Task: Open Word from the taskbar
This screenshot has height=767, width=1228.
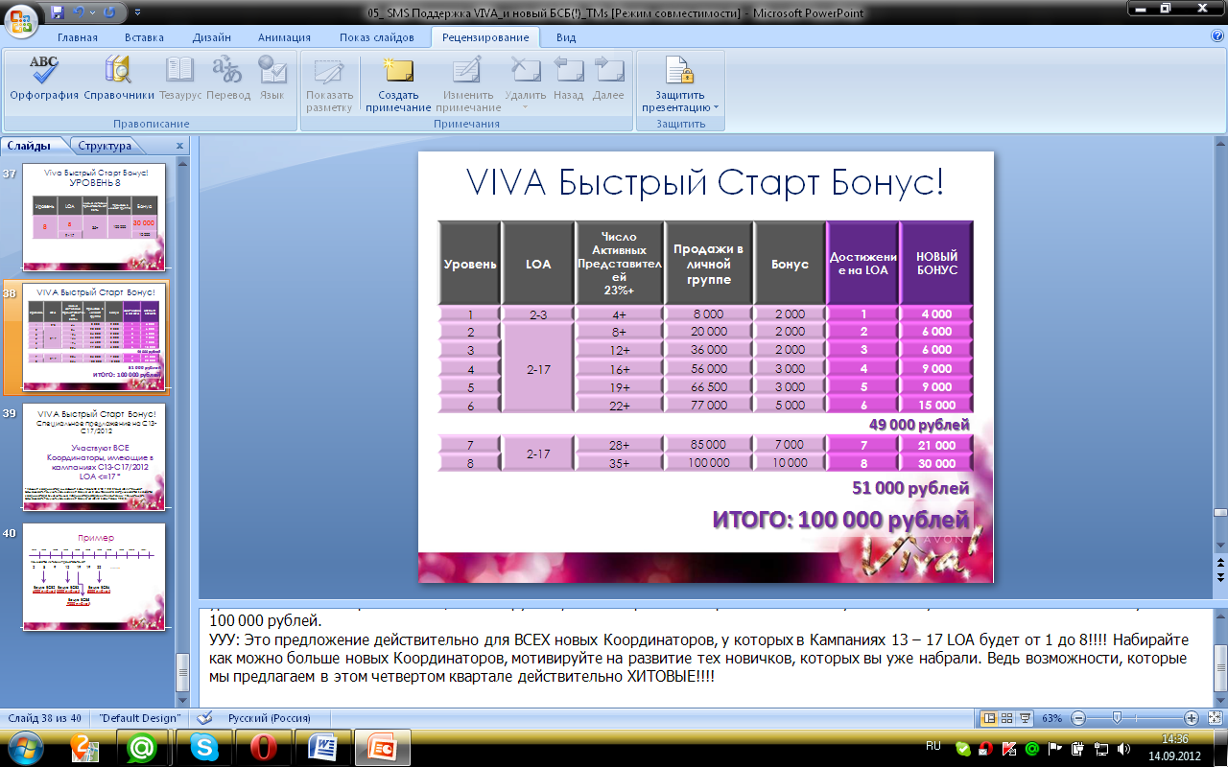Action: (322, 747)
